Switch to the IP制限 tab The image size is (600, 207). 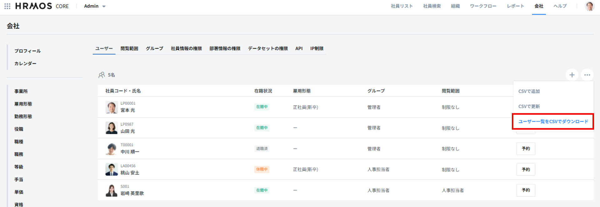pyautogui.click(x=317, y=49)
